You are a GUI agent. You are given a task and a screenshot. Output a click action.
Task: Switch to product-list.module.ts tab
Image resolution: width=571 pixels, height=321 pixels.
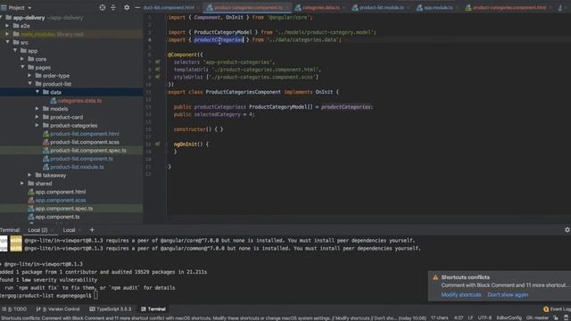point(381,7)
